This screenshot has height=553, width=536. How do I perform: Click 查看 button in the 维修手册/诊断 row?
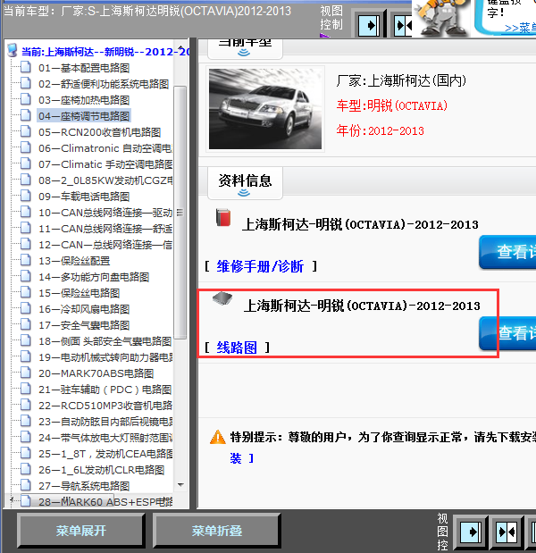pos(507,252)
